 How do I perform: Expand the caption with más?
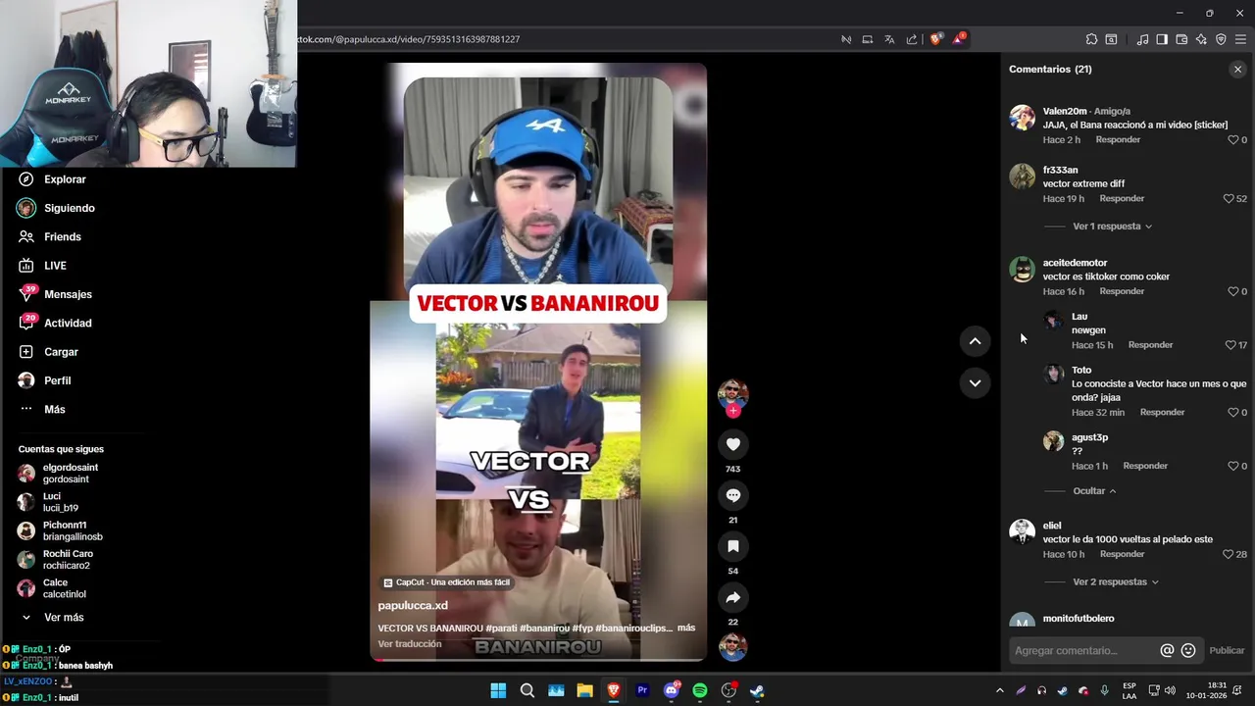tap(686, 628)
